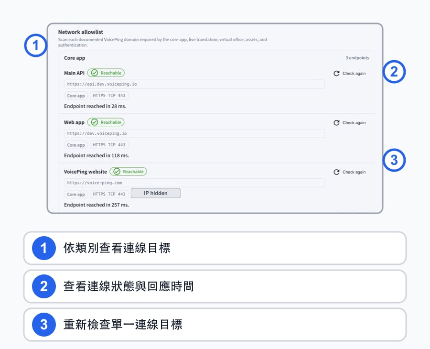The image size is (430, 349).
Task: Click the Reachable label next to Main API
Action: [111, 73]
